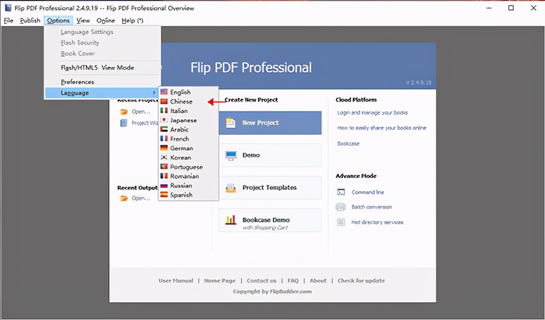Open the Publish menu
Screen dimensions: 545x320
pyautogui.click(x=30, y=20)
